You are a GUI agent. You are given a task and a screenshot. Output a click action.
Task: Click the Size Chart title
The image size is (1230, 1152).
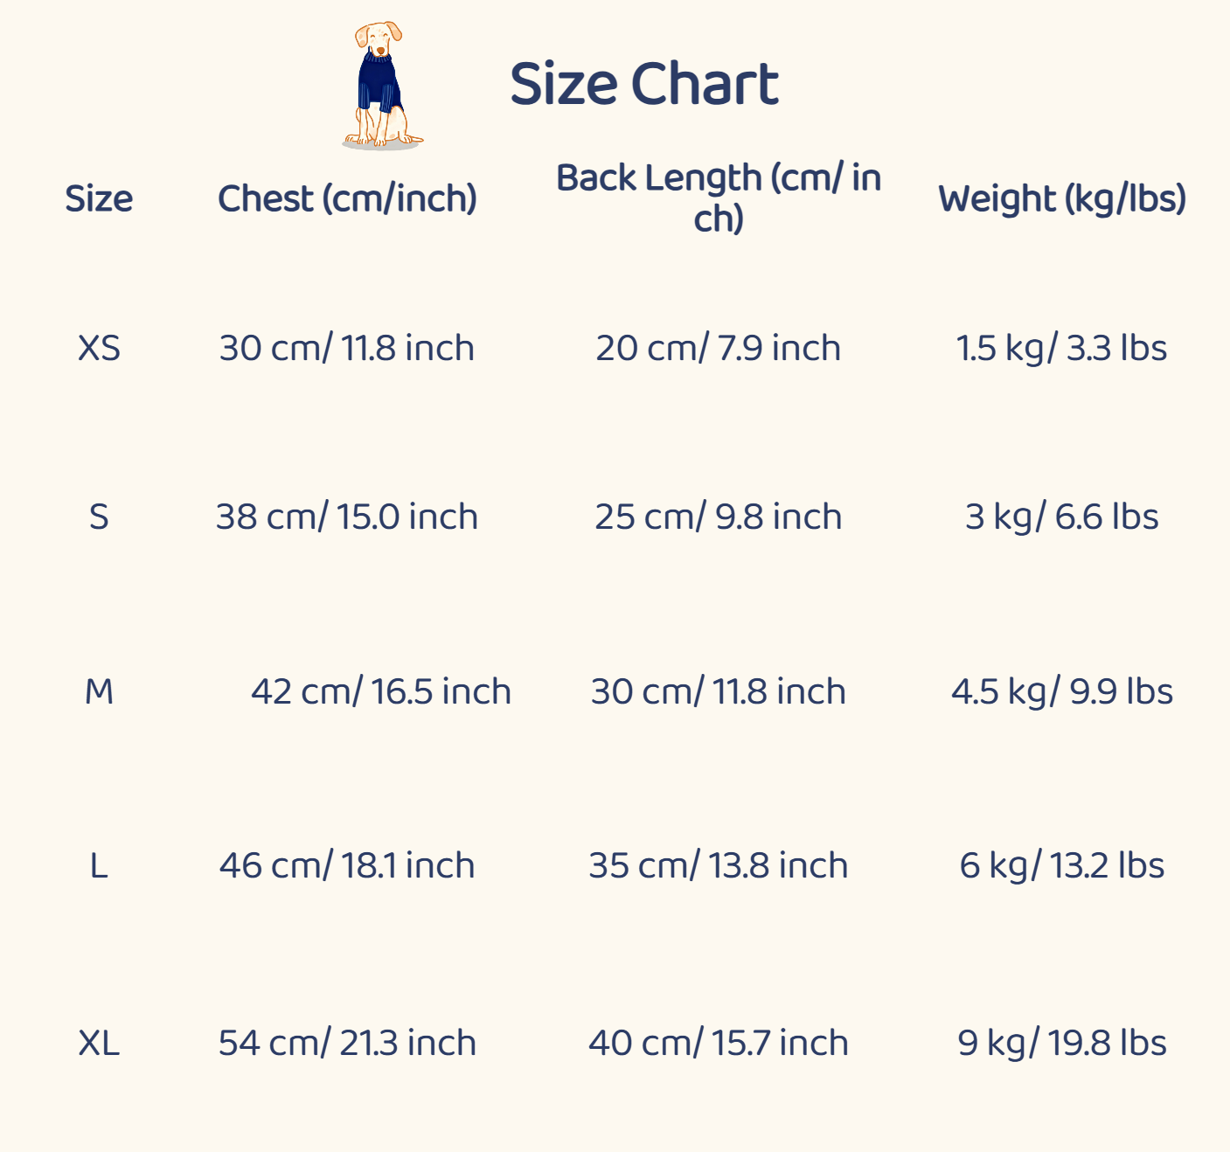(x=643, y=85)
